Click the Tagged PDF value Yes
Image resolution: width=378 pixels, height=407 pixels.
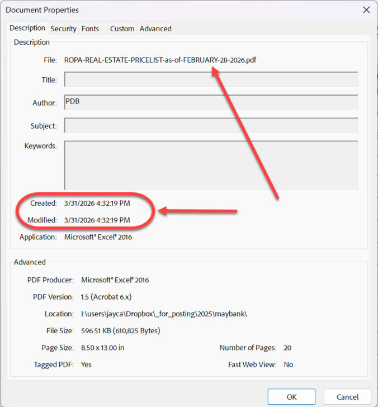[x=86, y=365]
